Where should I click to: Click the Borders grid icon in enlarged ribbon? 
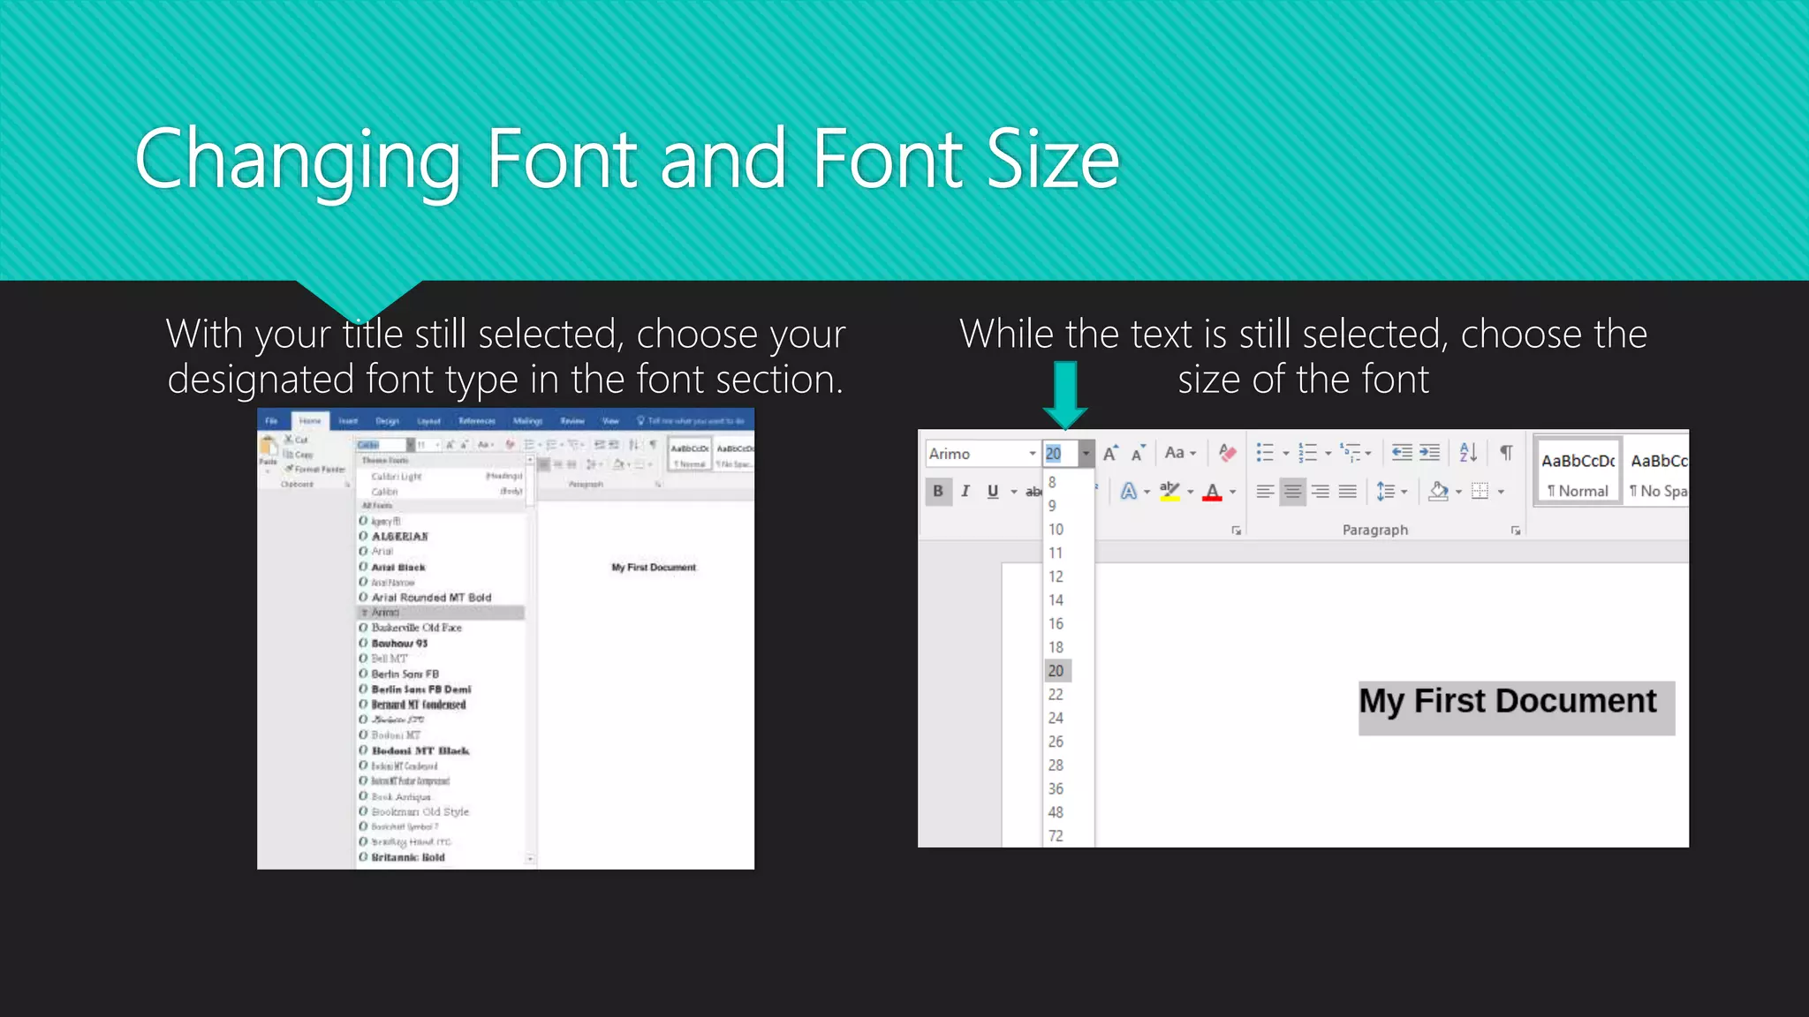tap(1480, 492)
